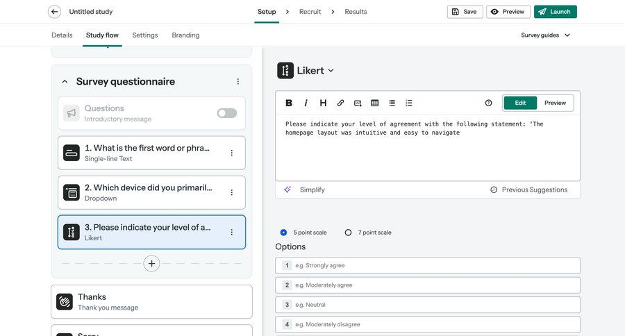The width and height of the screenshot is (625, 336).
Task: Switch to the Settings tab
Action: coord(145,35)
